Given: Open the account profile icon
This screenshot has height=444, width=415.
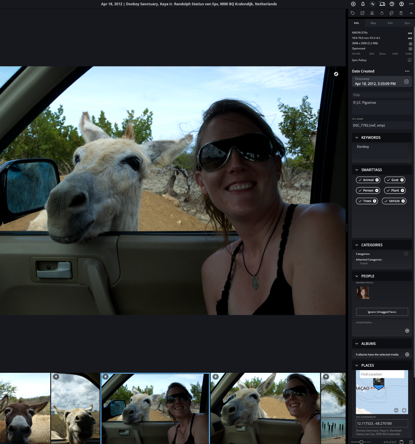Looking at the screenshot, I should (402, 4).
